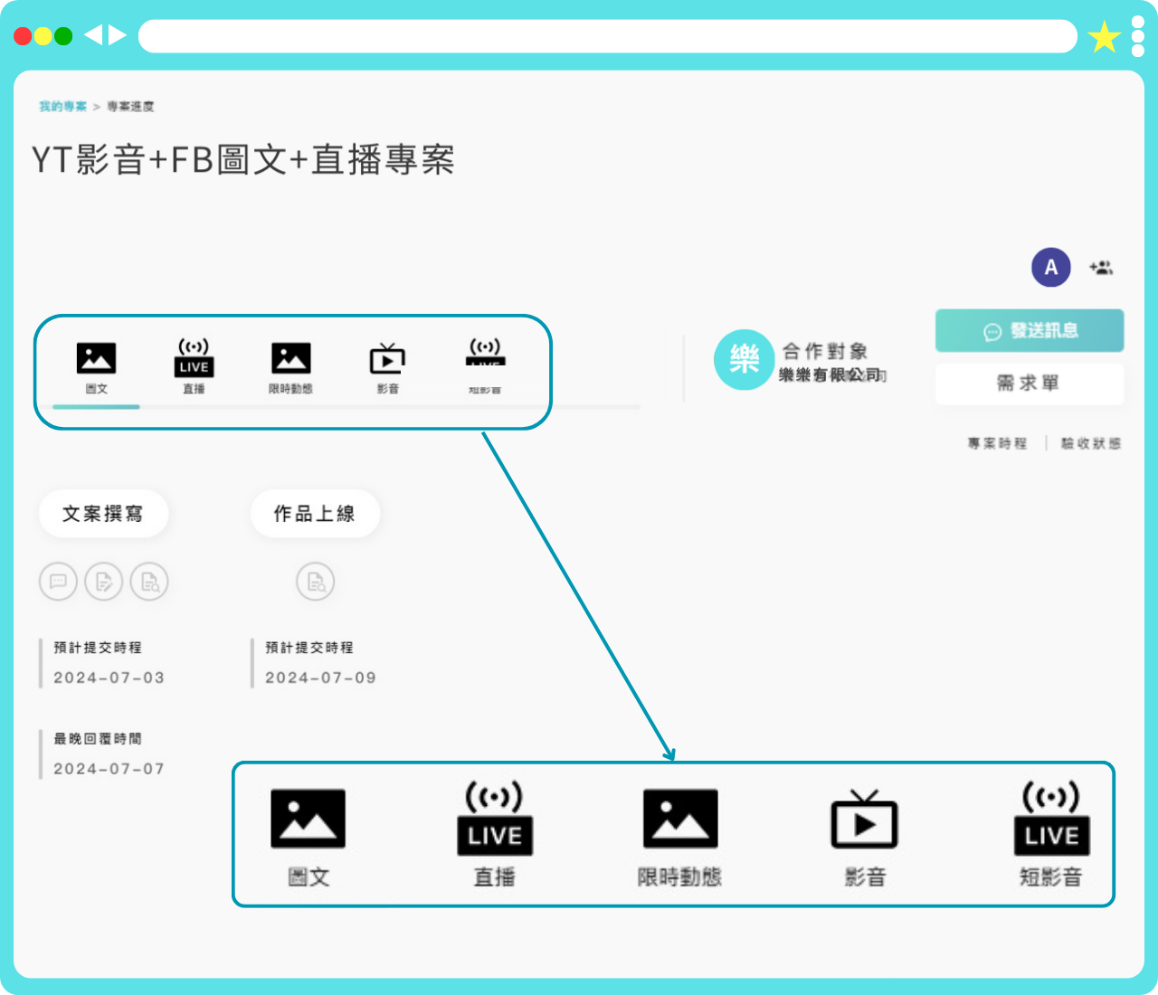
Task: Click the add member icon
Action: click(1101, 268)
